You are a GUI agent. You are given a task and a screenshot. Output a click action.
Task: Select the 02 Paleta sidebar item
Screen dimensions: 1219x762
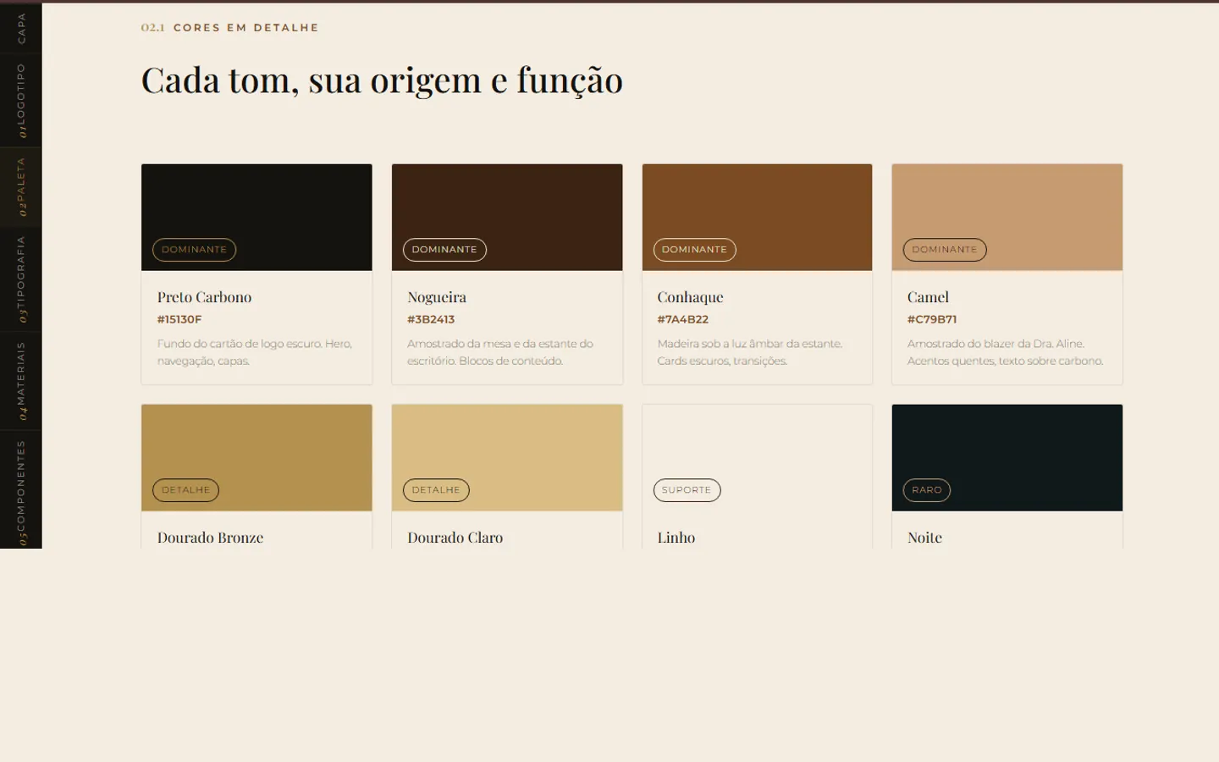21,187
